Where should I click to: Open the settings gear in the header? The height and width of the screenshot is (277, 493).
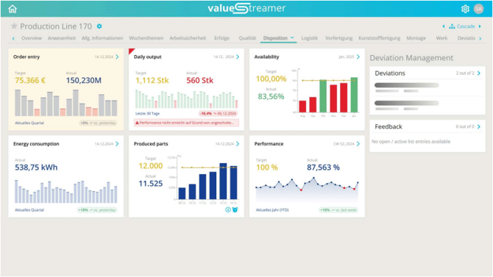coord(465,9)
